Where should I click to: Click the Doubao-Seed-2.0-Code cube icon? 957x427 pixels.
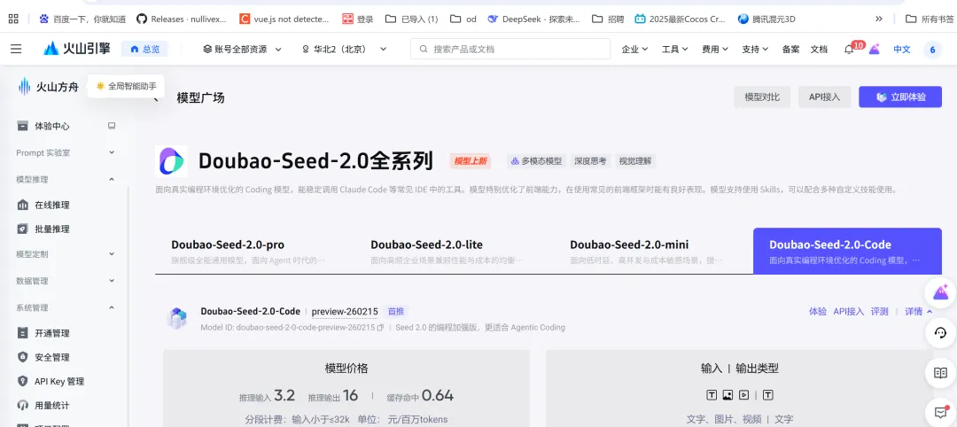point(177,318)
